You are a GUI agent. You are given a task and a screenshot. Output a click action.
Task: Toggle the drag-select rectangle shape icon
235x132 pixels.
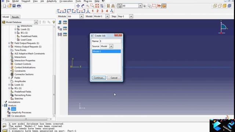tap(154, 6)
